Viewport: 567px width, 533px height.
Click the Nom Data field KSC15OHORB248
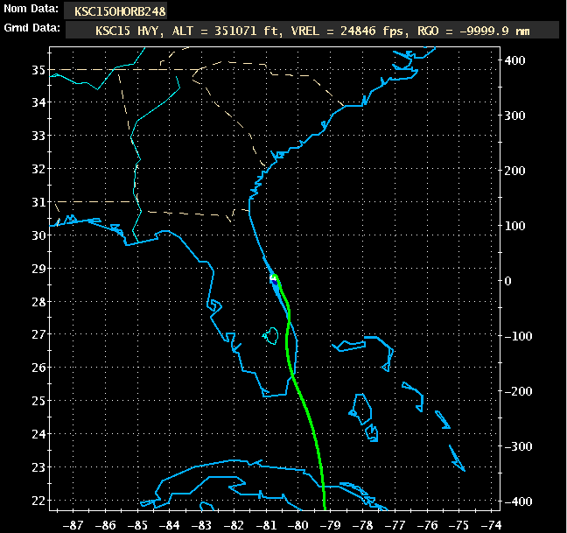pyautogui.click(x=115, y=11)
